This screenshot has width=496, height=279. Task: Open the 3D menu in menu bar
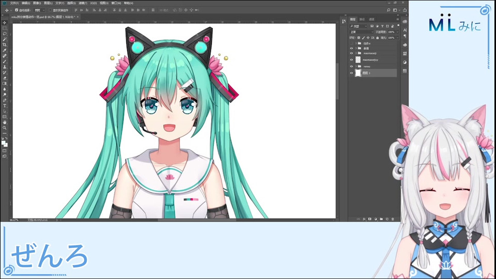[x=94, y=3]
